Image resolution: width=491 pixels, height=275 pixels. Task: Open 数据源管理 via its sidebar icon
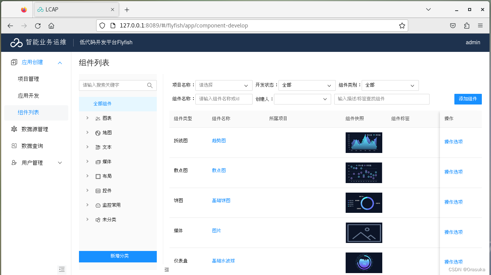[14, 129]
